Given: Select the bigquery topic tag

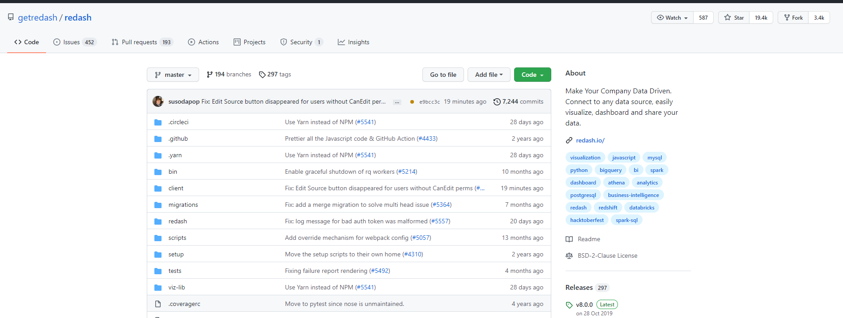Looking at the screenshot, I should point(611,170).
